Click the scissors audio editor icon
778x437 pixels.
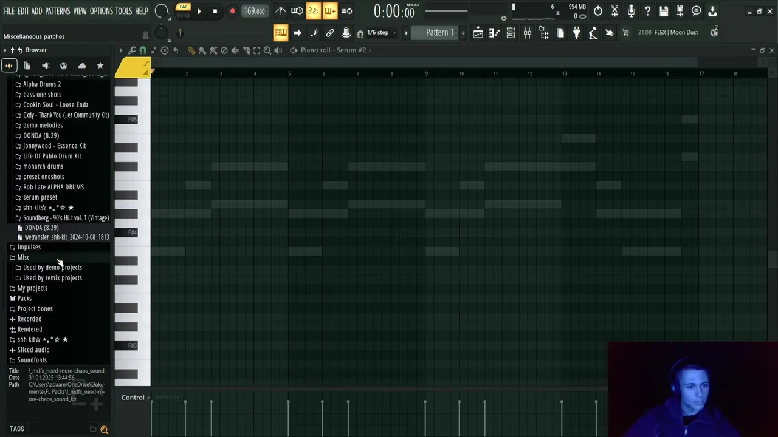pos(614,11)
